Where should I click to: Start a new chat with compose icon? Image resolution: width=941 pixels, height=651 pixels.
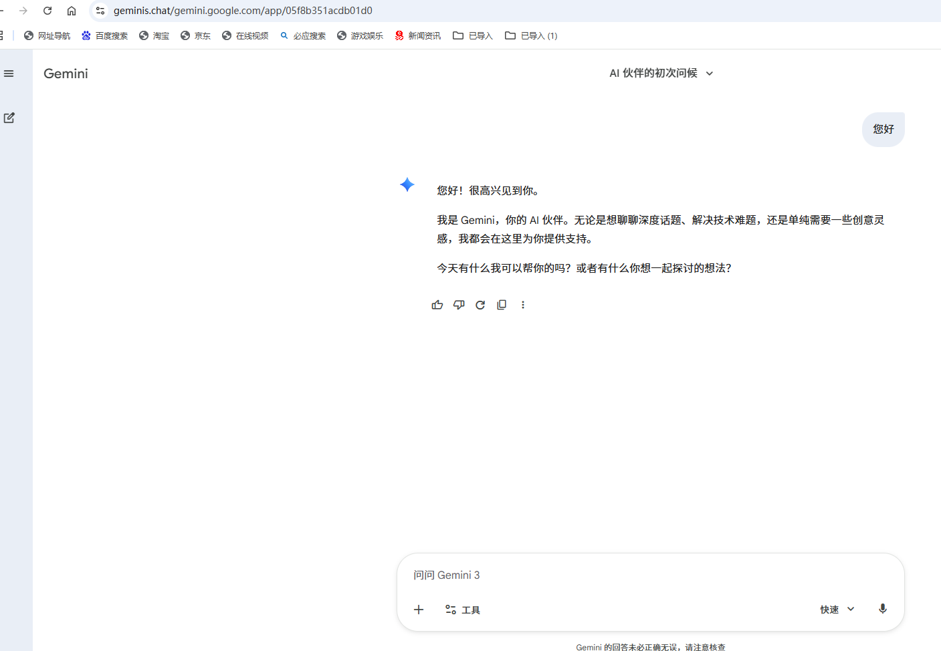coord(9,118)
